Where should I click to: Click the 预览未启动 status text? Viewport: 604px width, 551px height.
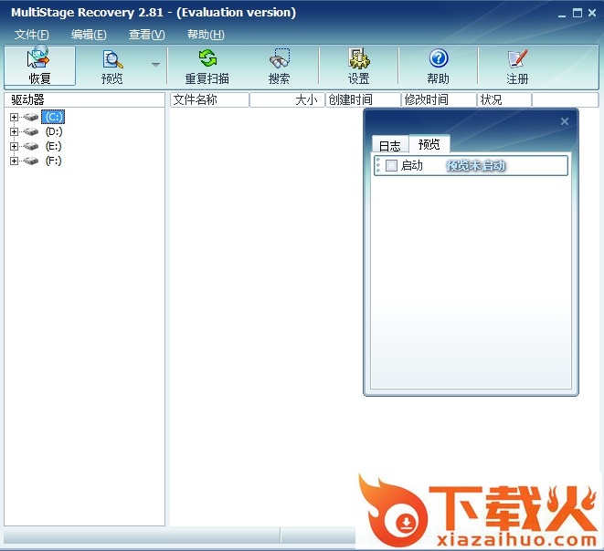(x=475, y=166)
